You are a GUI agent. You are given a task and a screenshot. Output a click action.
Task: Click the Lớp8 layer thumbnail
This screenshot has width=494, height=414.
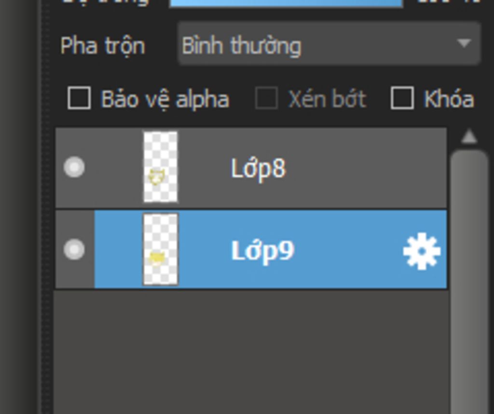[x=160, y=166]
